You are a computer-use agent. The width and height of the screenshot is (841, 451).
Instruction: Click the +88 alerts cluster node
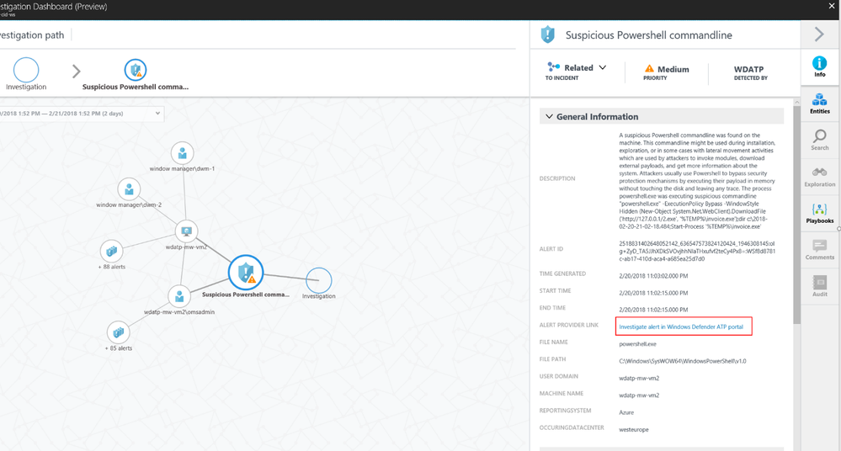tap(112, 251)
